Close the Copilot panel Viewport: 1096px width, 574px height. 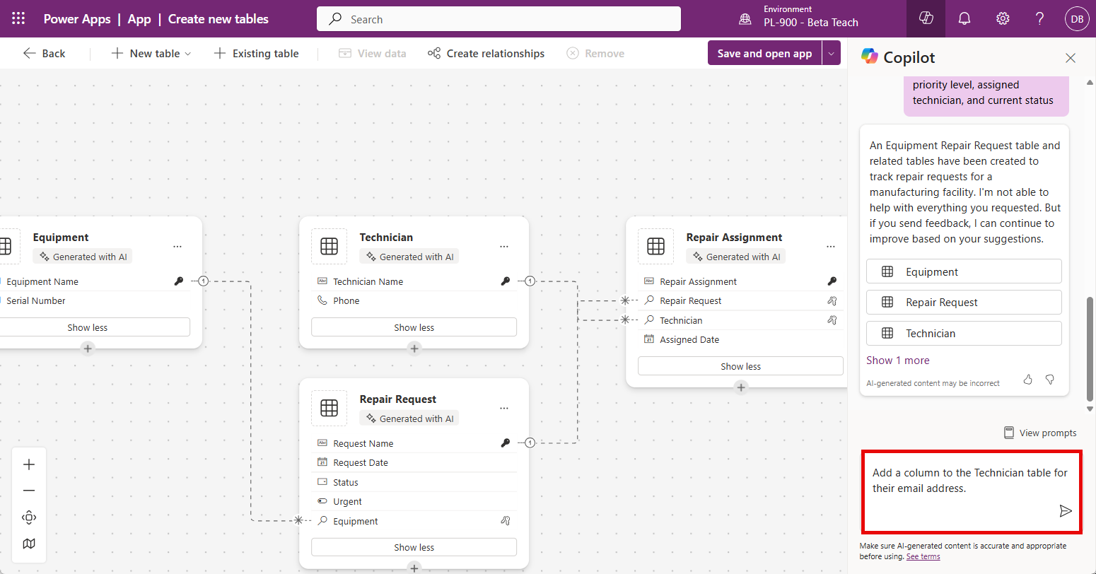point(1071,58)
